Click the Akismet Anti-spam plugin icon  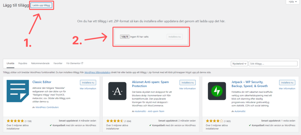tap(117, 91)
